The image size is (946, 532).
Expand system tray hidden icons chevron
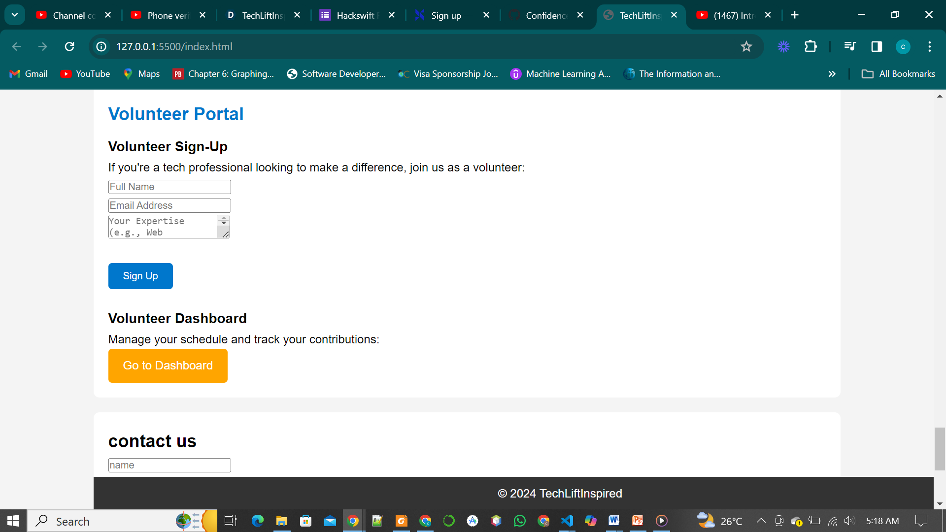tap(761, 521)
